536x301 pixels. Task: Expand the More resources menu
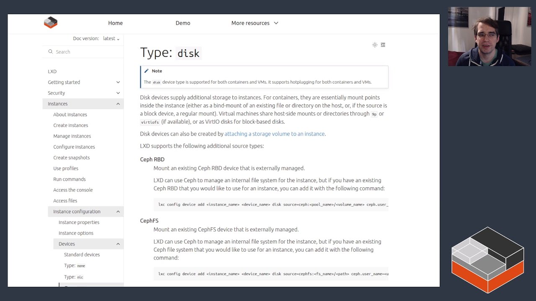pos(255,23)
